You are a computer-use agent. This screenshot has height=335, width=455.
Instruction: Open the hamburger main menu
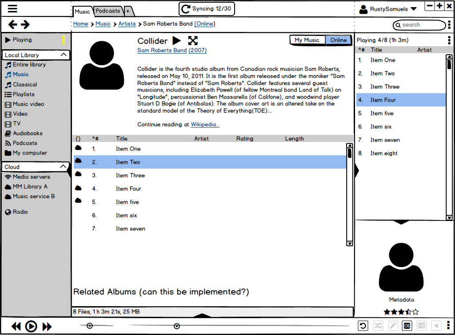(x=12, y=9)
